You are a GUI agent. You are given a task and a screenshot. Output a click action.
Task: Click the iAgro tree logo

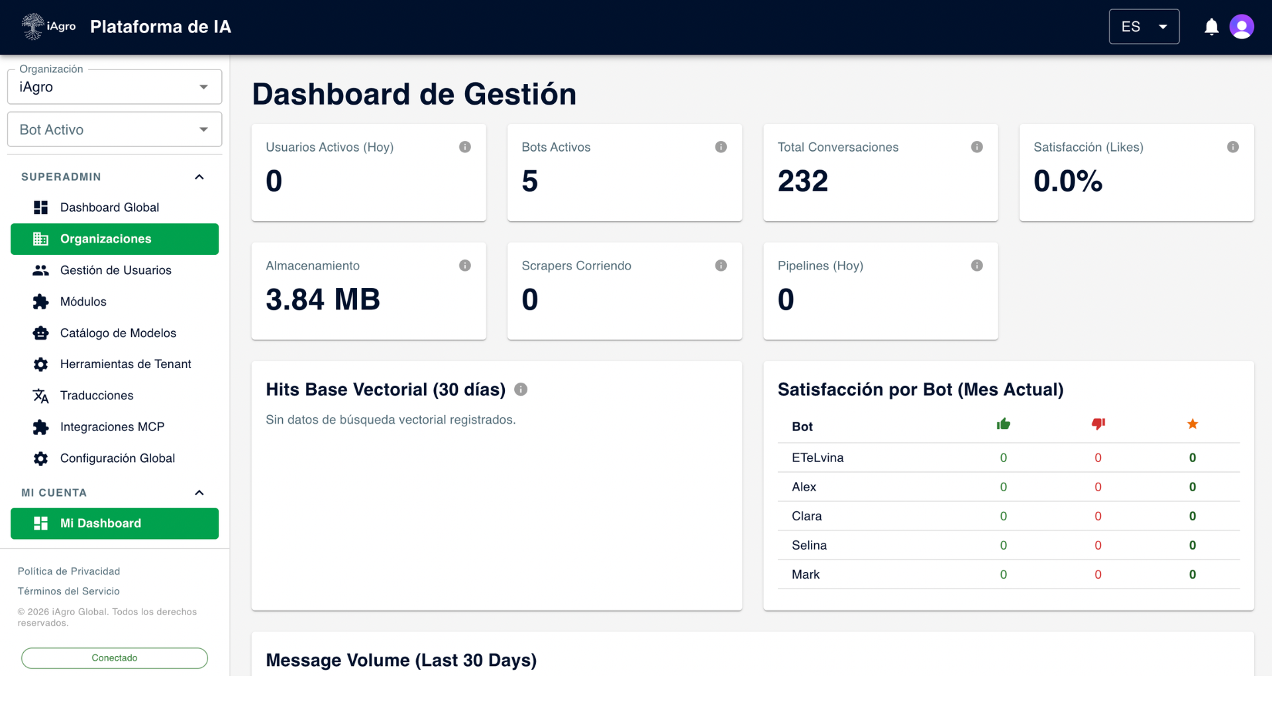pos(32,26)
